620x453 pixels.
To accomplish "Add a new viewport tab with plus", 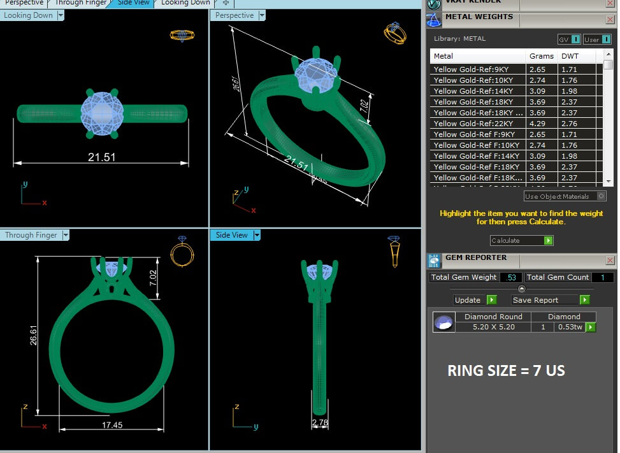I will [x=226, y=3].
